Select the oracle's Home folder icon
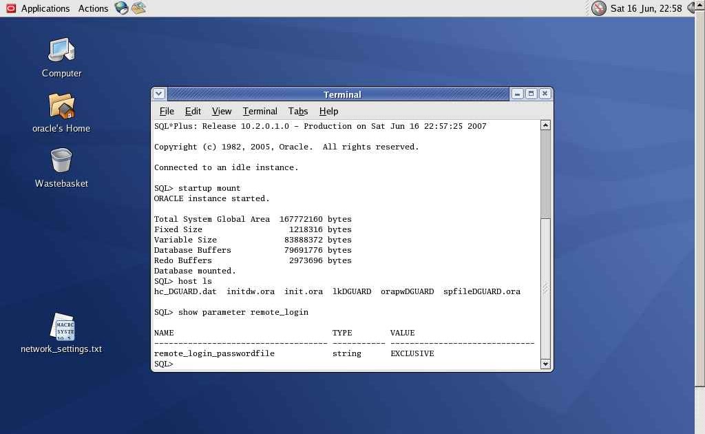 tap(61, 105)
